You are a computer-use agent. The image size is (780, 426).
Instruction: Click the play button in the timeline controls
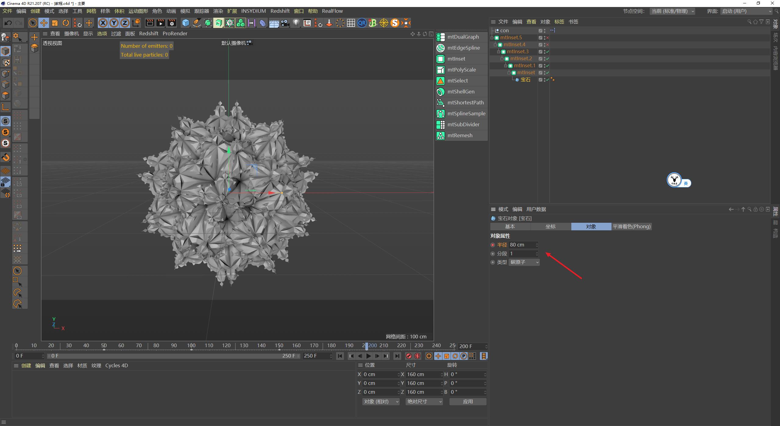pyautogui.click(x=369, y=356)
